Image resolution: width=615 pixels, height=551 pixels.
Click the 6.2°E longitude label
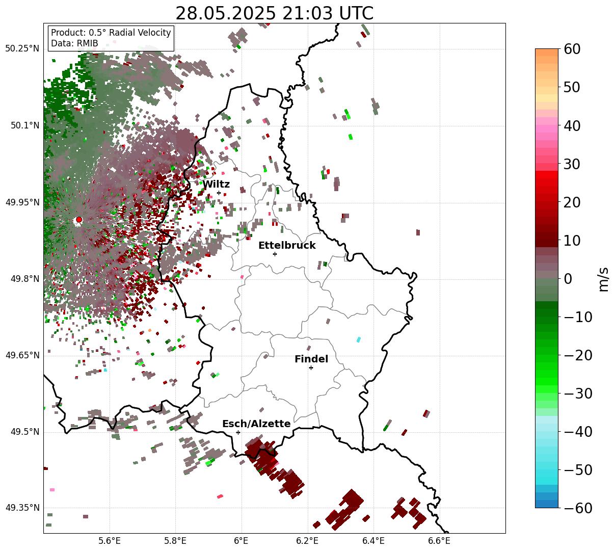[x=308, y=541]
